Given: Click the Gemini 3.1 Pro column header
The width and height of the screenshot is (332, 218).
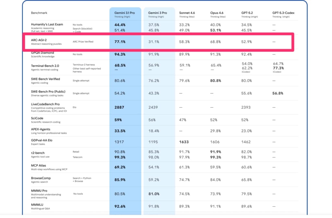Looking at the screenshot, I should pos(124,13).
